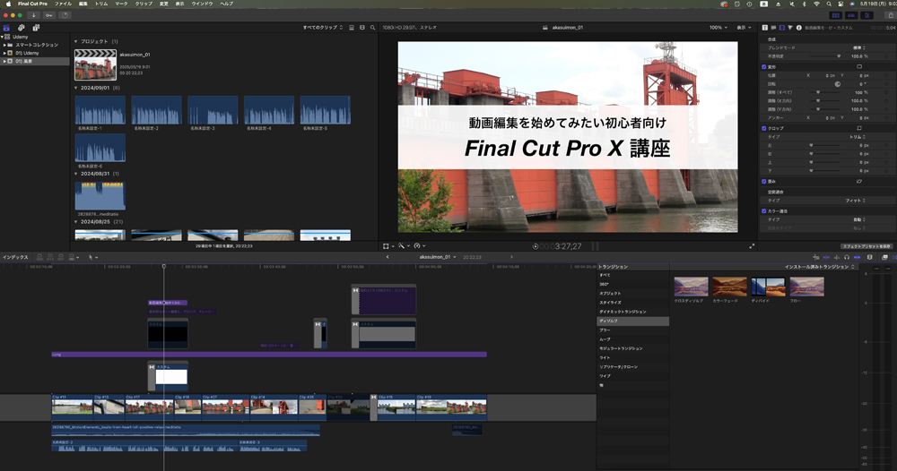Open the timeline tool selection arrow dropdown

point(92,258)
